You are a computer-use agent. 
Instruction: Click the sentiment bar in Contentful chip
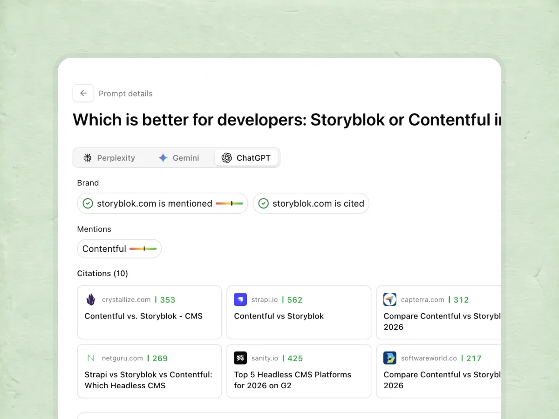pos(143,249)
